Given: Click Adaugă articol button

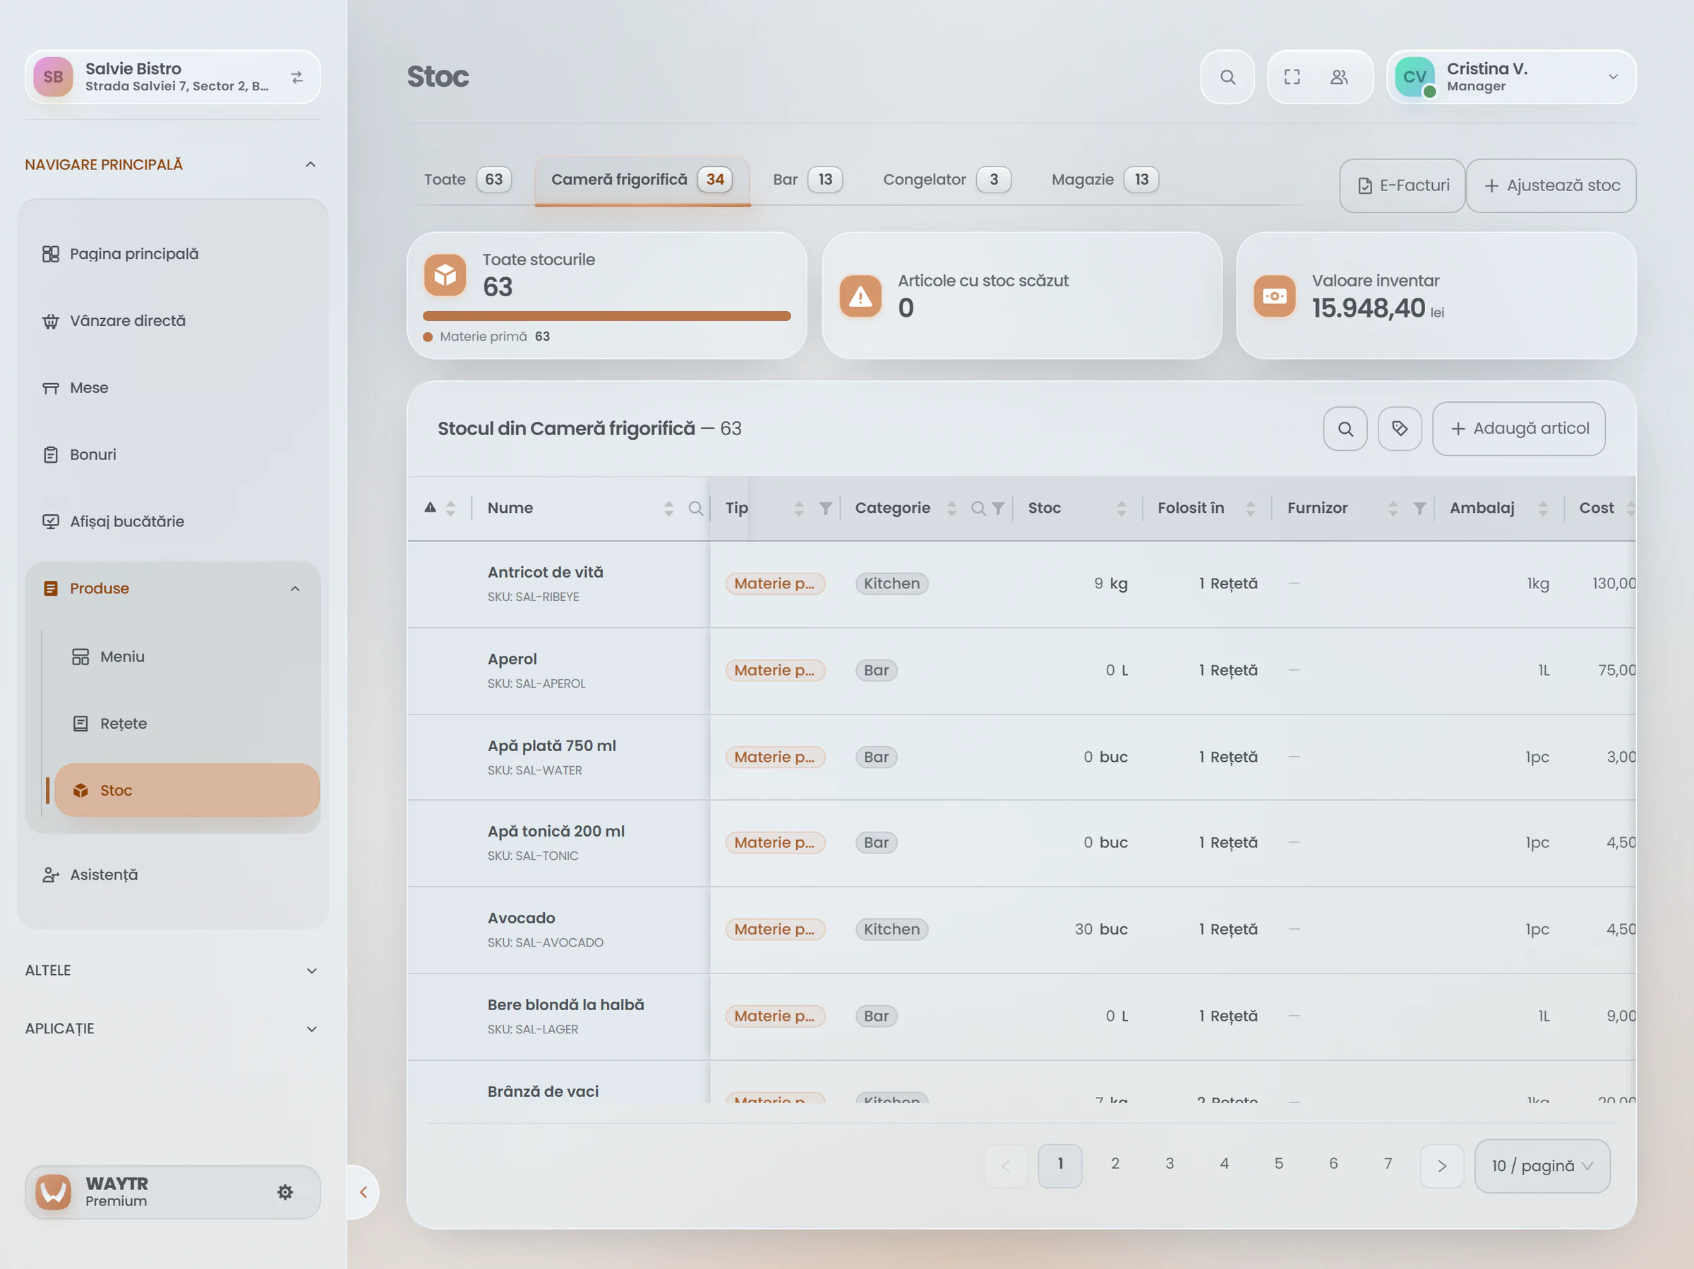Looking at the screenshot, I should point(1519,429).
